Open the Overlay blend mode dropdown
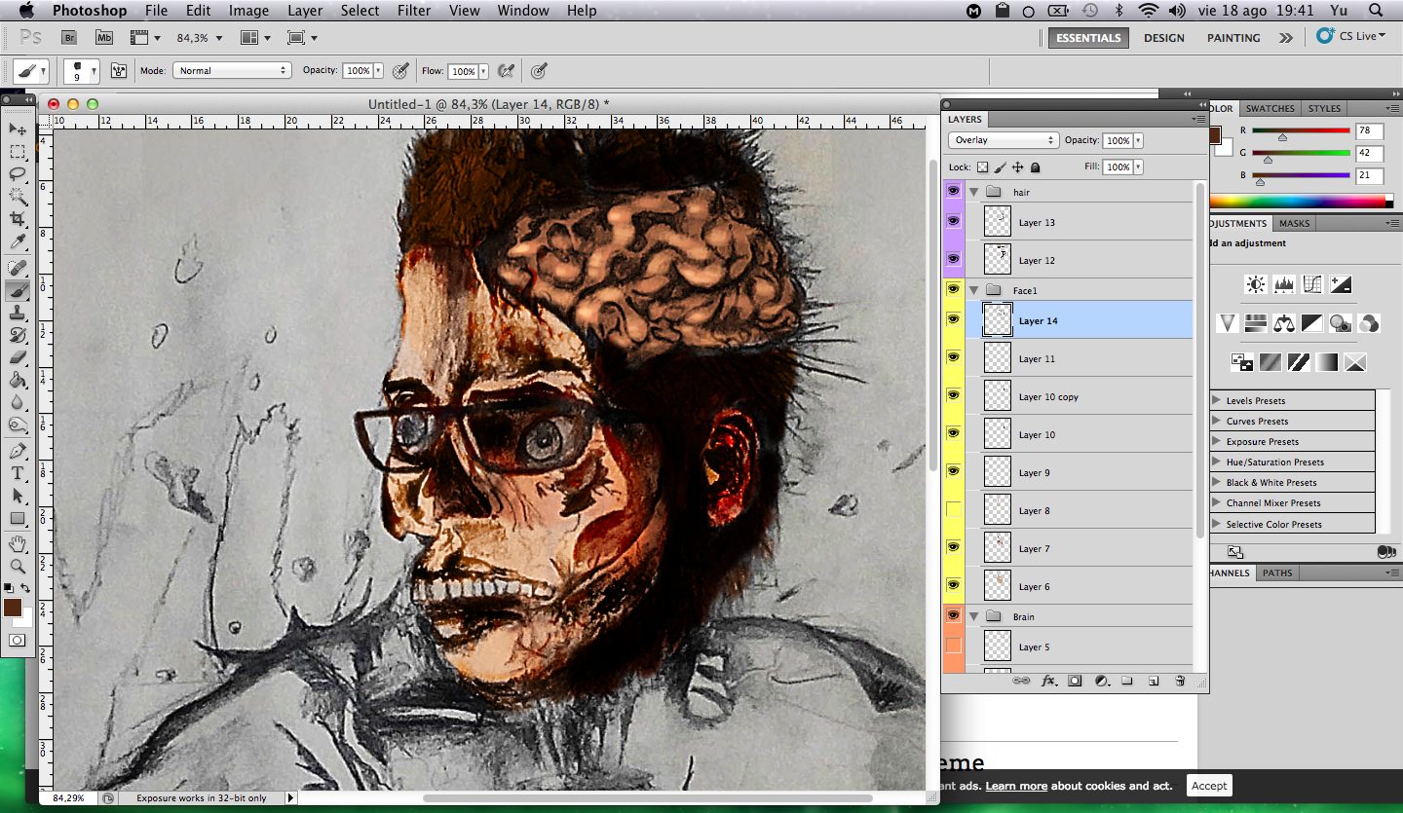Screen dimensions: 1403x813 (1003, 140)
